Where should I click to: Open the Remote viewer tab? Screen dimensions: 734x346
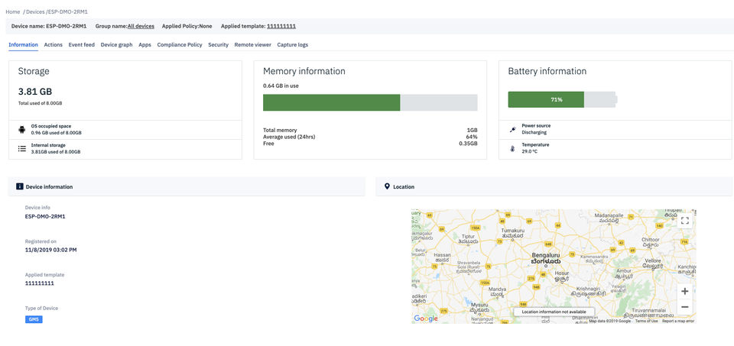click(252, 45)
